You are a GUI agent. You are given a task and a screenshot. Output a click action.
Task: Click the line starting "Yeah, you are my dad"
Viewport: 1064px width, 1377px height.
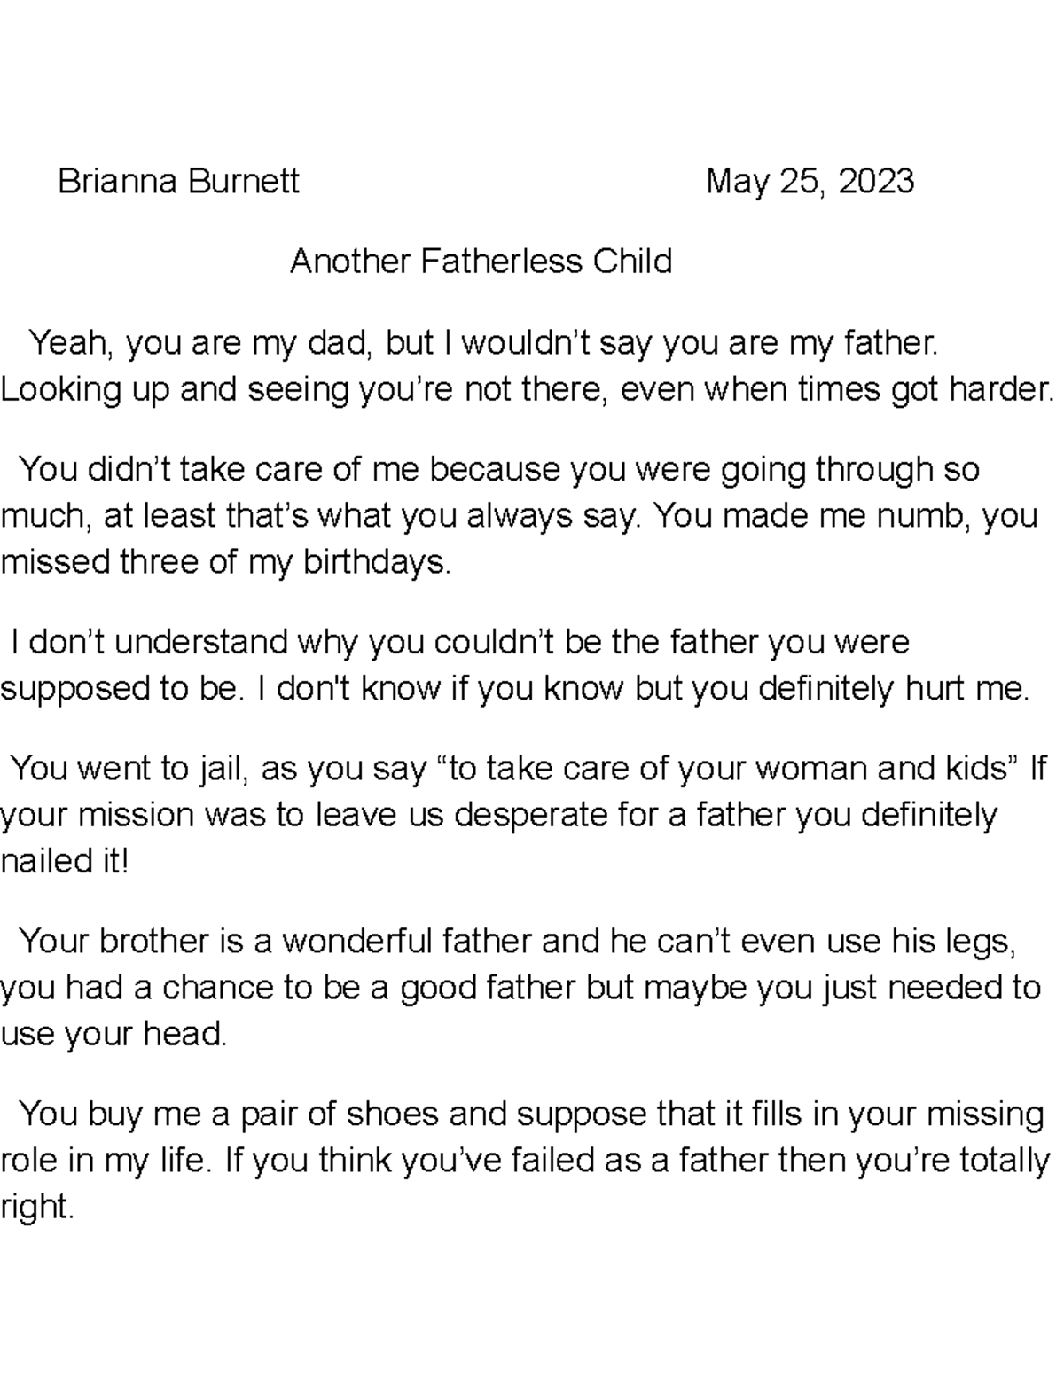(x=483, y=342)
